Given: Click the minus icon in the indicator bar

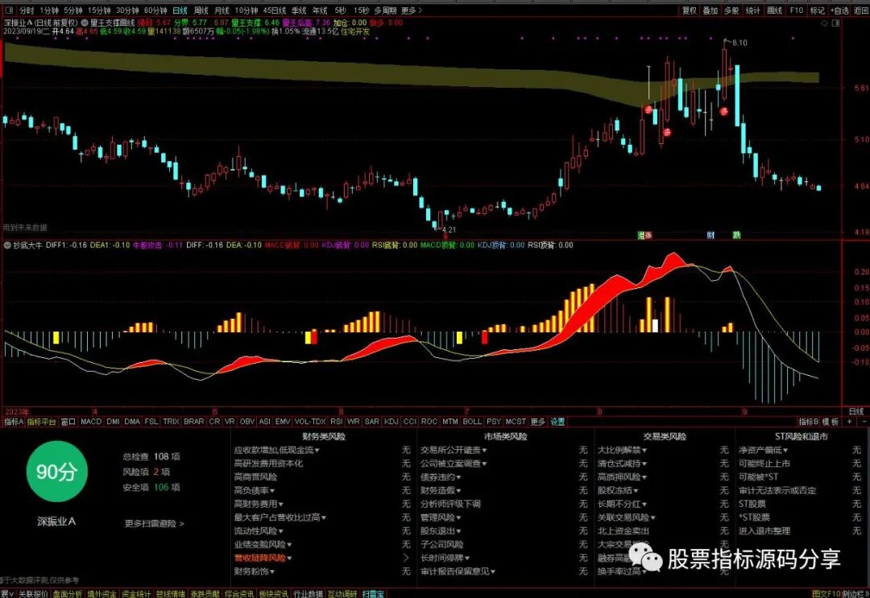Looking at the screenshot, I should point(863,422).
